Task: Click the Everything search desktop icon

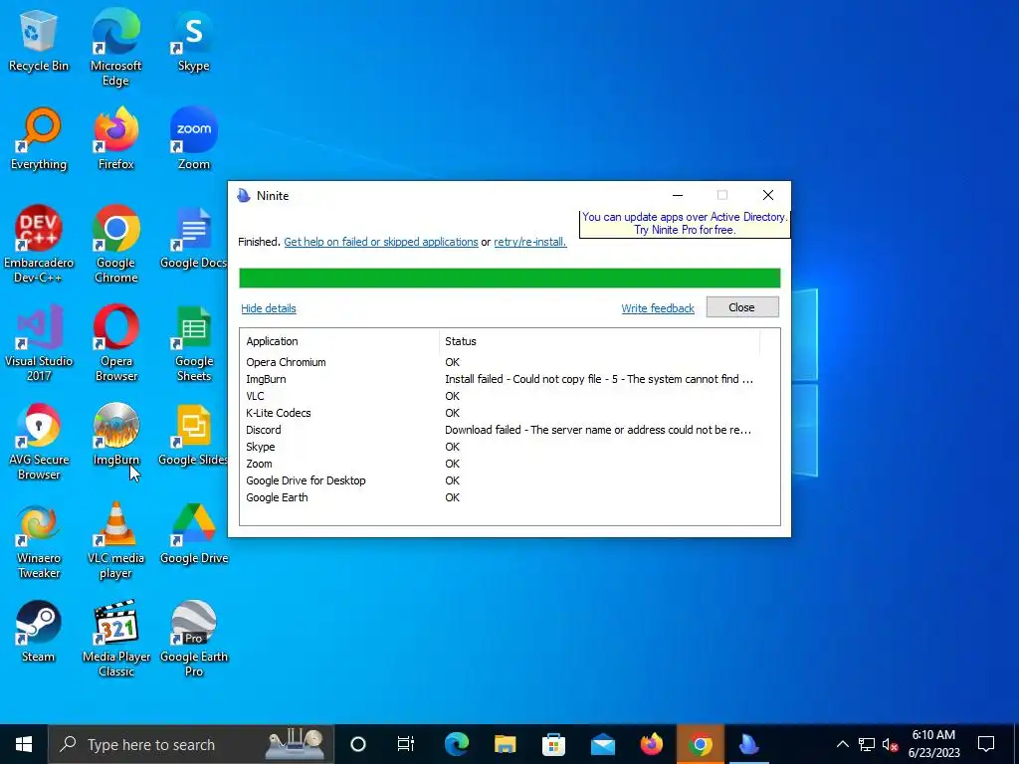Action: (39, 139)
